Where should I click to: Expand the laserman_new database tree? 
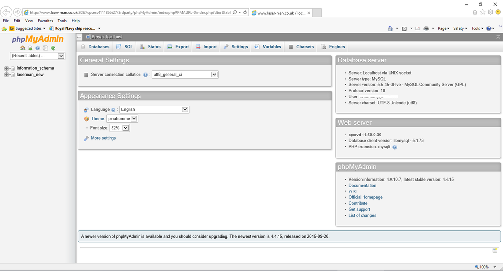click(x=6, y=75)
